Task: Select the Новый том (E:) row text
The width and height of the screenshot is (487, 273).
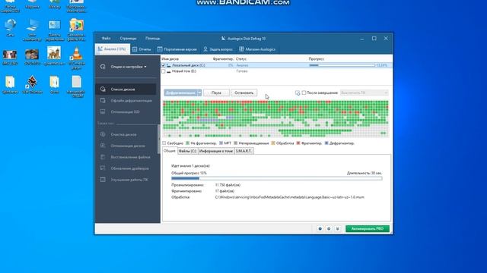Action: 184,71
